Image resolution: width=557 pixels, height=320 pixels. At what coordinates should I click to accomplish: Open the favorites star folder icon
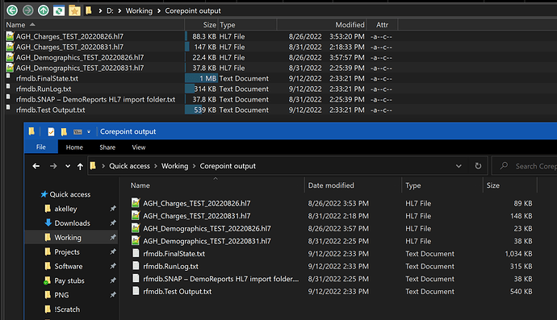click(x=74, y=10)
